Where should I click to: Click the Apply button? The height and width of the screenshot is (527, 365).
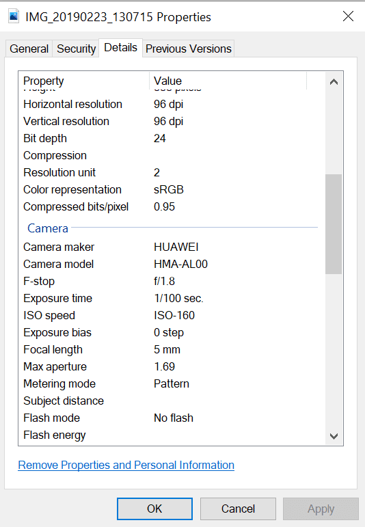(x=321, y=509)
